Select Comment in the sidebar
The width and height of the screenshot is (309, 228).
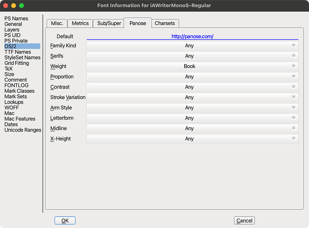(16, 80)
